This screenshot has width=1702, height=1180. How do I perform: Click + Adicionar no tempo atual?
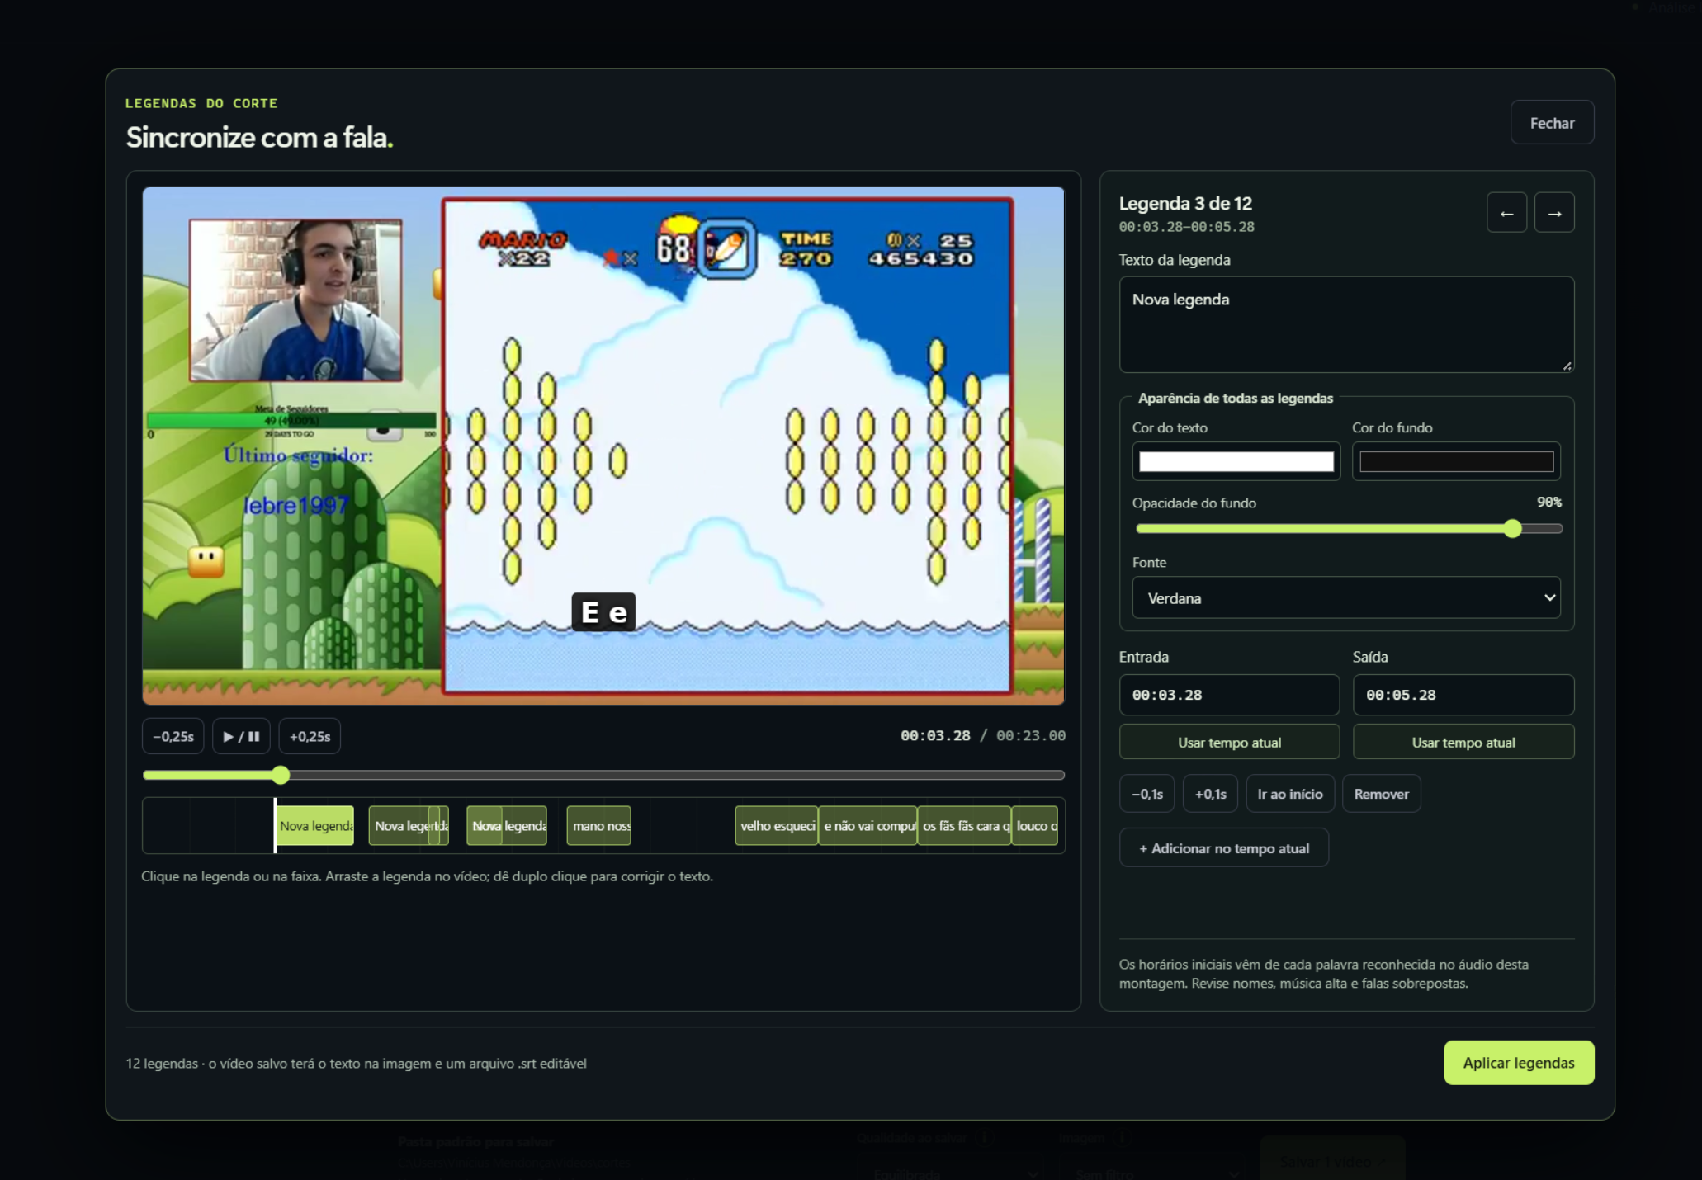click(x=1223, y=847)
